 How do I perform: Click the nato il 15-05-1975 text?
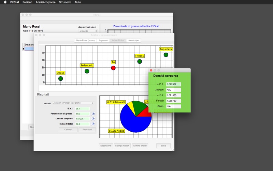[x=33, y=31]
